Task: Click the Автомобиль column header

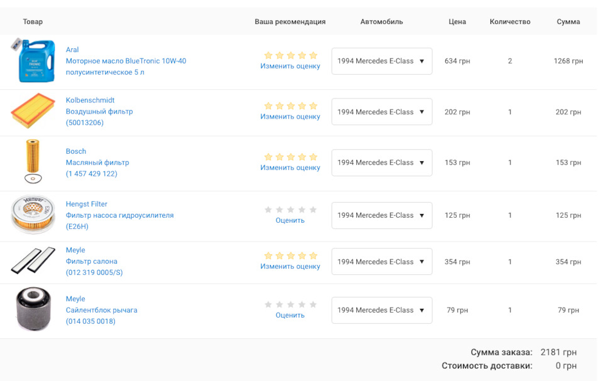Action: click(x=381, y=21)
